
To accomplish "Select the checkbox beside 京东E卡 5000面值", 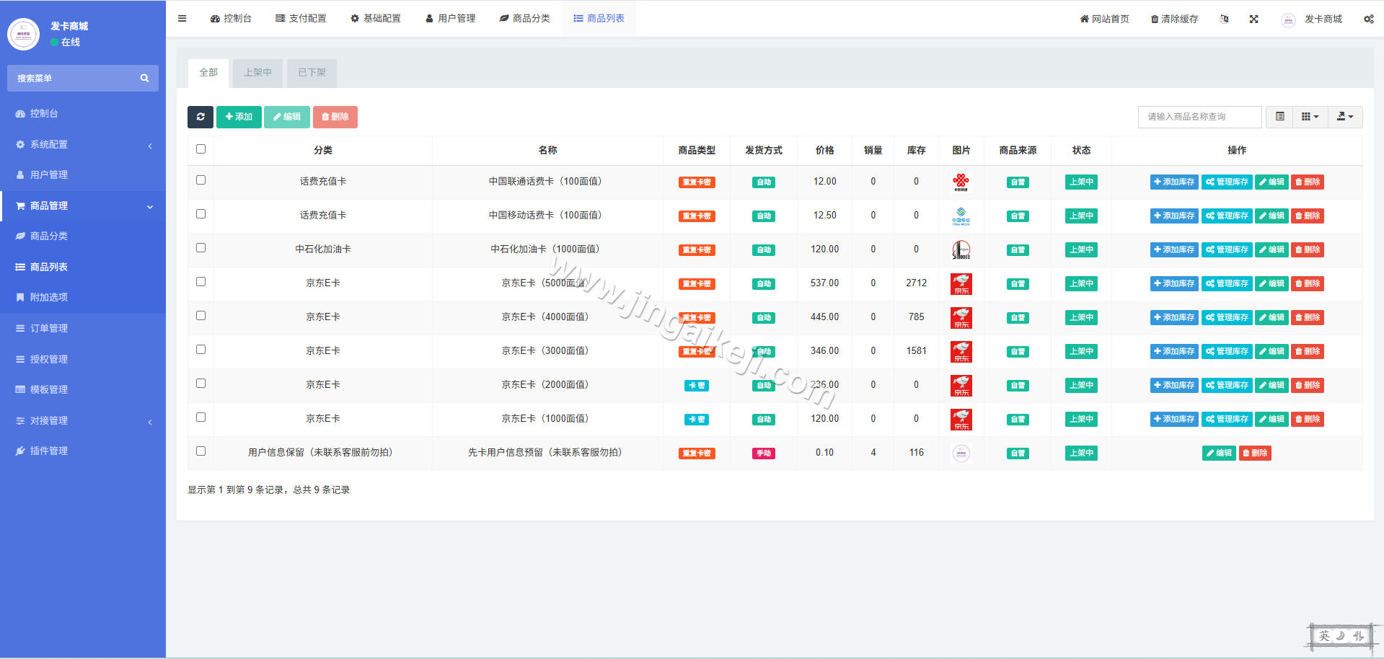I will click(x=200, y=282).
